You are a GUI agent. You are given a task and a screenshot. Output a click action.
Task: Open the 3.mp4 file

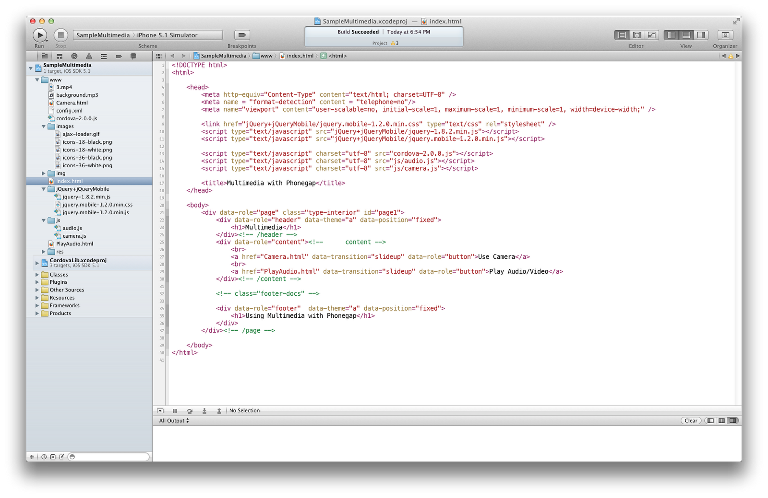pos(64,87)
